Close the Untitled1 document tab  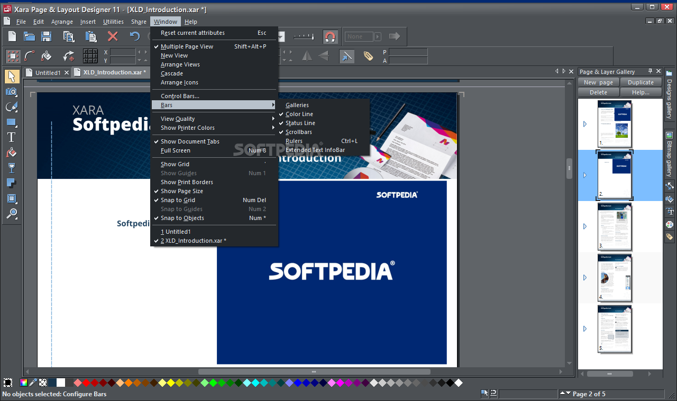(x=67, y=73)
